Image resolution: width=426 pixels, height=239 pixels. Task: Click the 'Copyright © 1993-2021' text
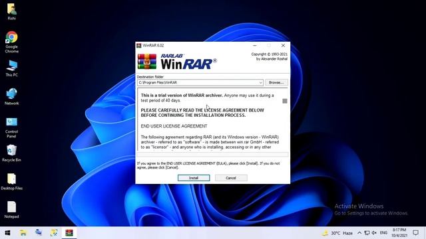pos(269,54)
